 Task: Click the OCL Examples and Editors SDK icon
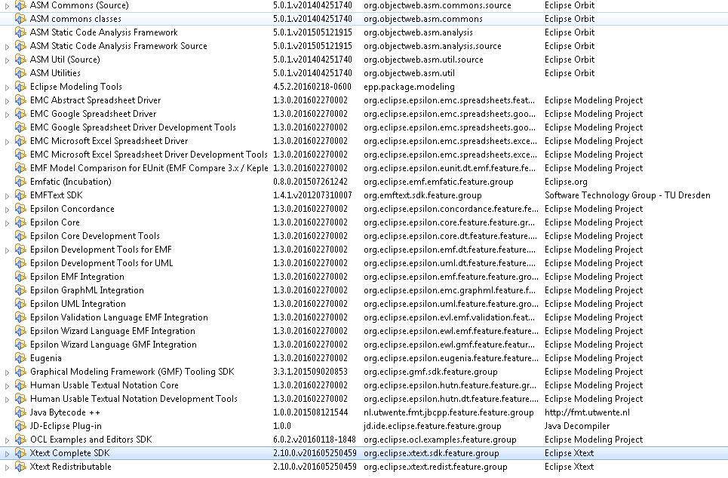click(x=20, y=440)
